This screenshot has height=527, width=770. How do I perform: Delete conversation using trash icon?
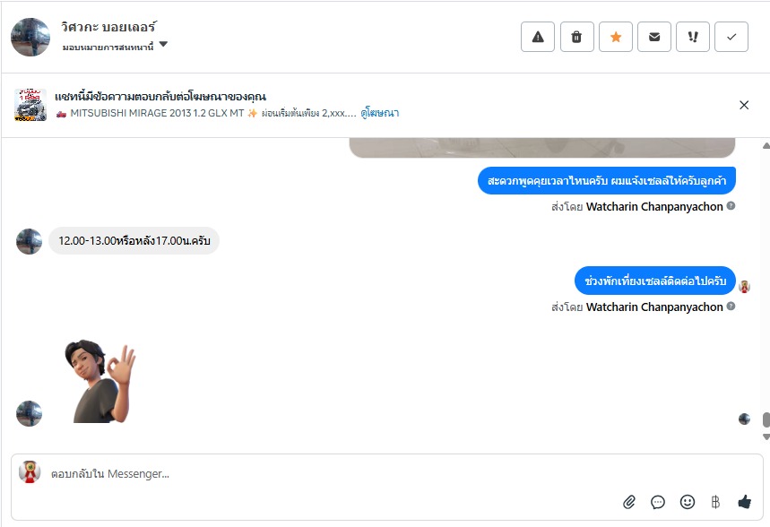pyautogui.click(x=576, y=37)
